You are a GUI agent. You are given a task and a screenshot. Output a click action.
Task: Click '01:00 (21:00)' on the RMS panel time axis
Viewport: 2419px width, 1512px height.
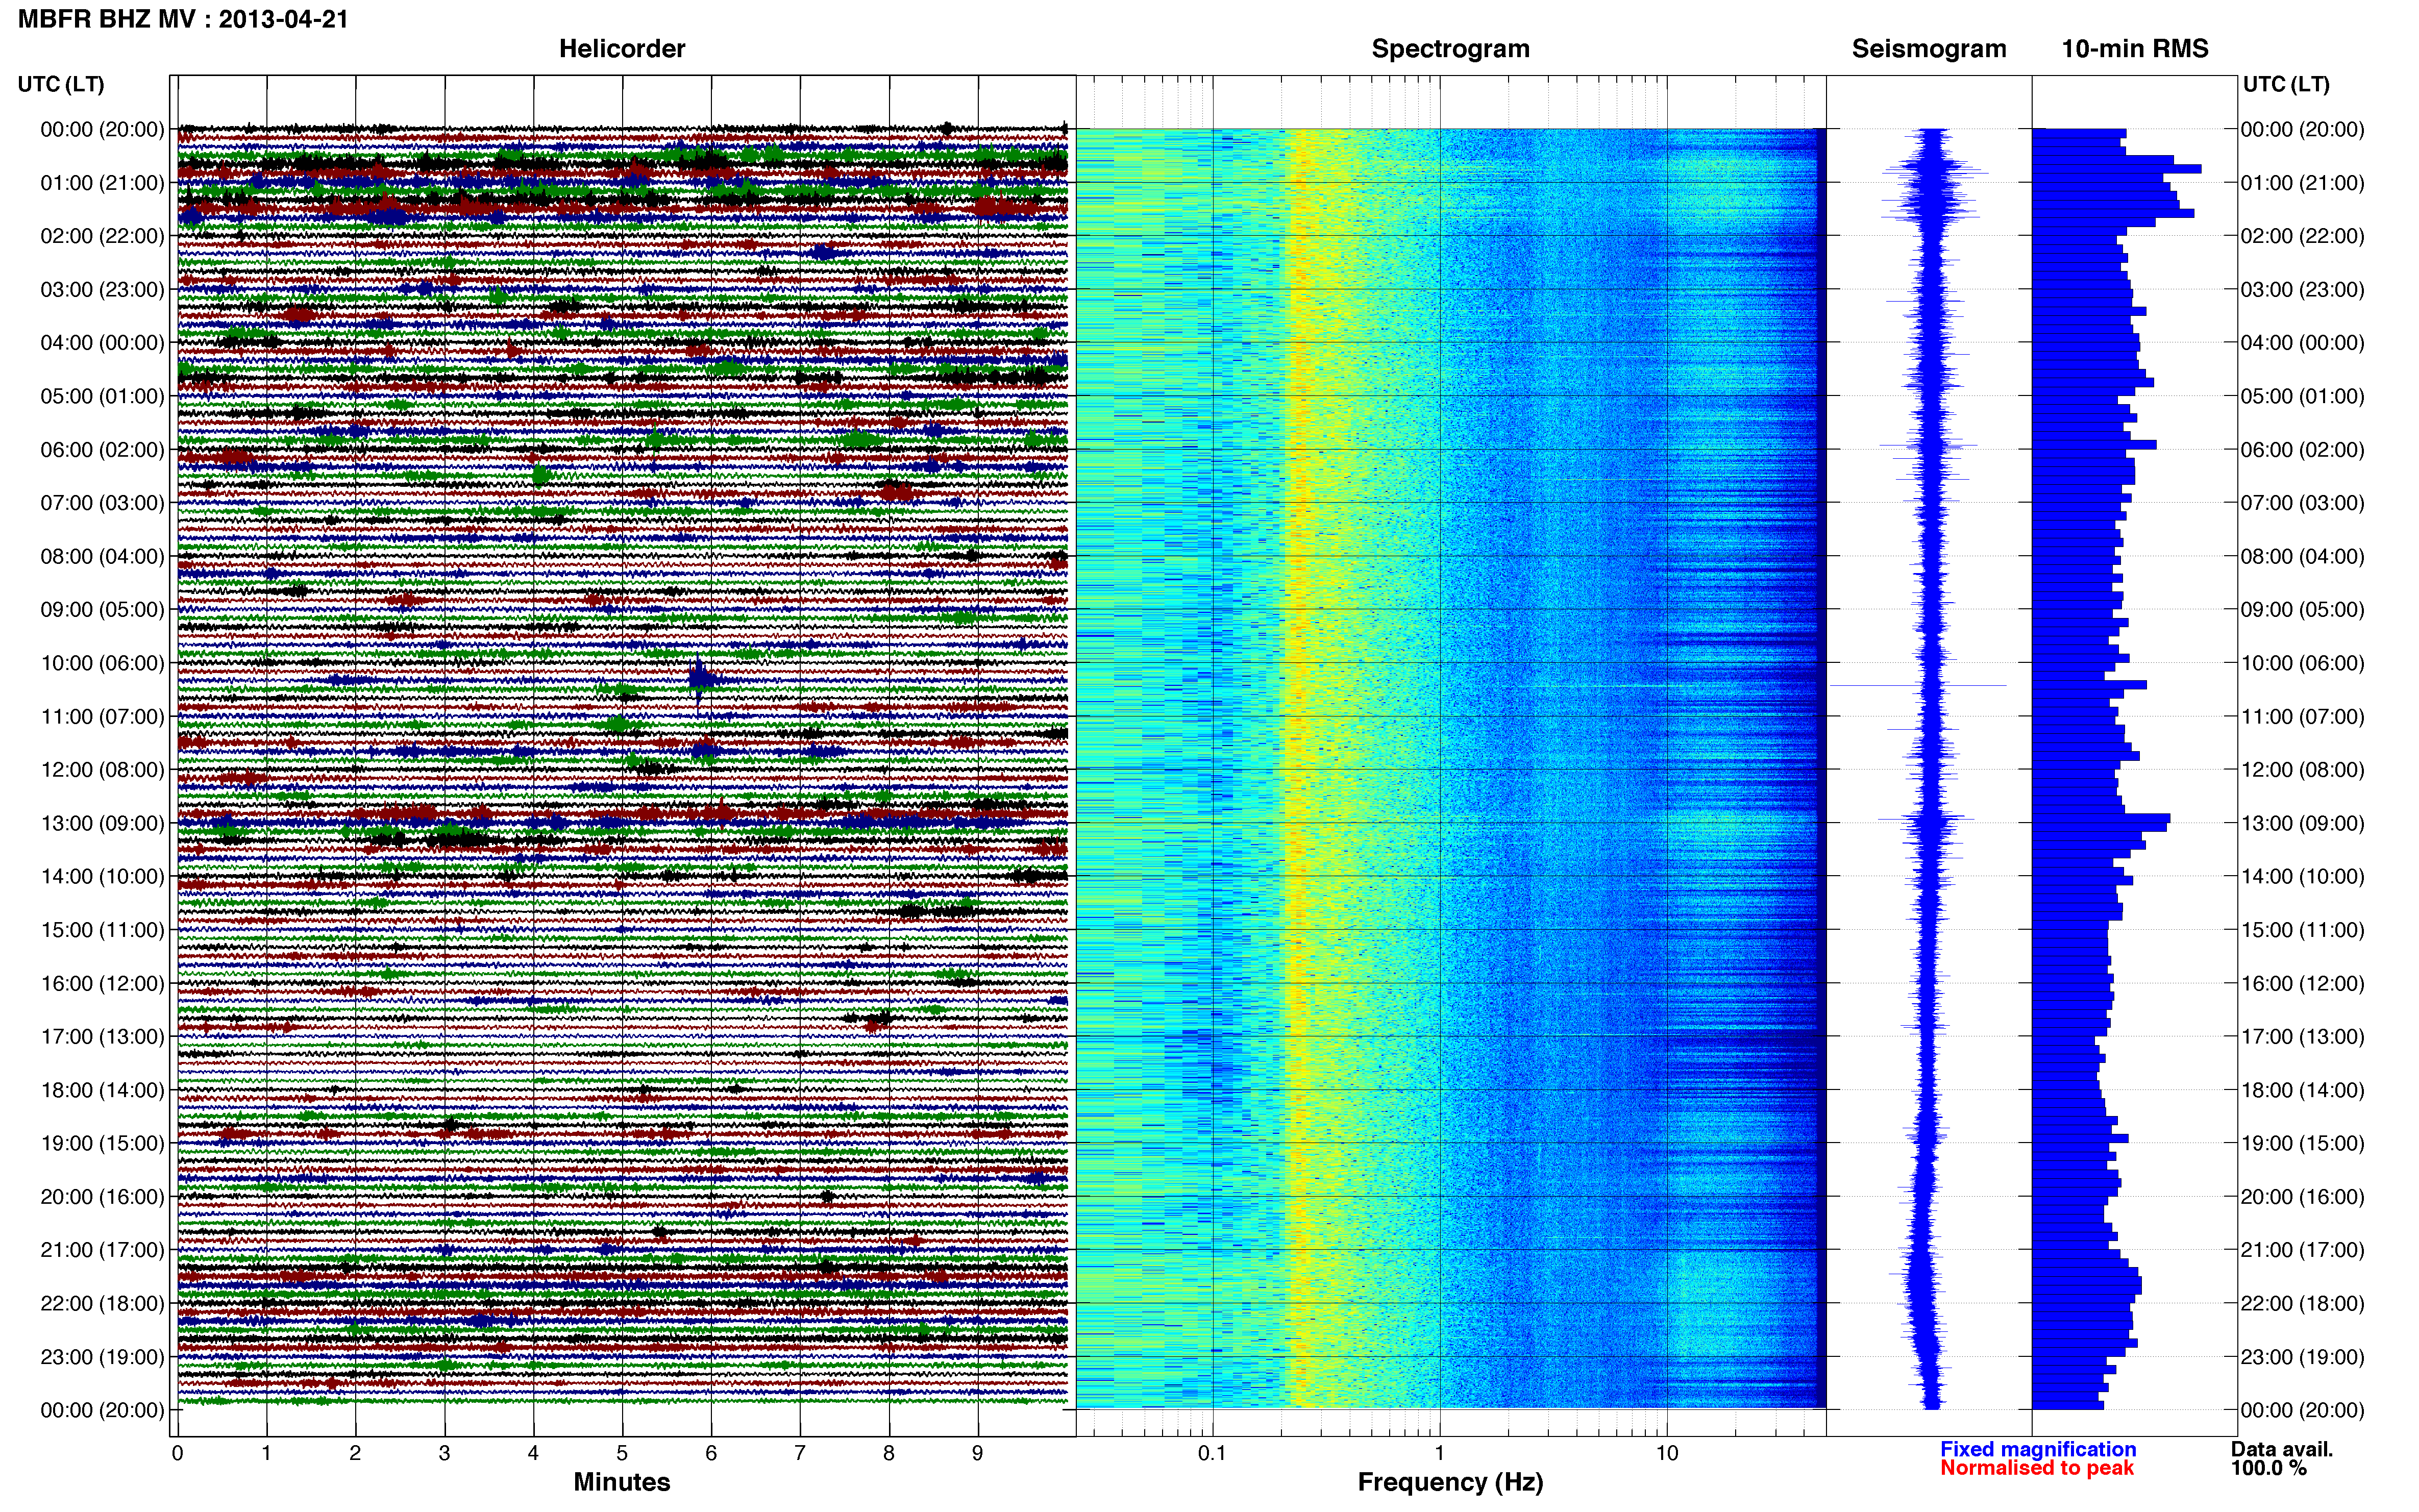point(2302,183)
